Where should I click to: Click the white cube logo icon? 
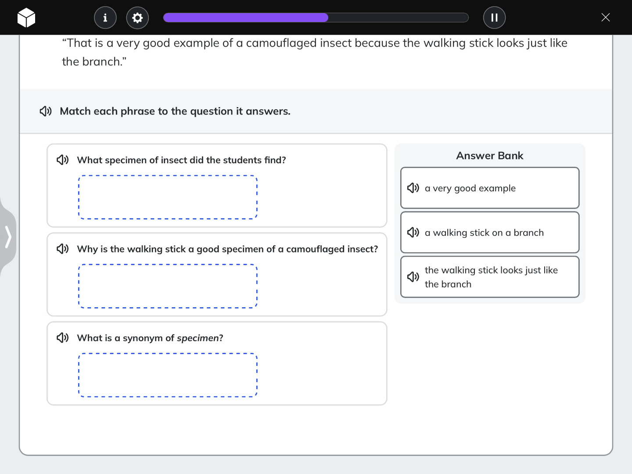(26, 18)
